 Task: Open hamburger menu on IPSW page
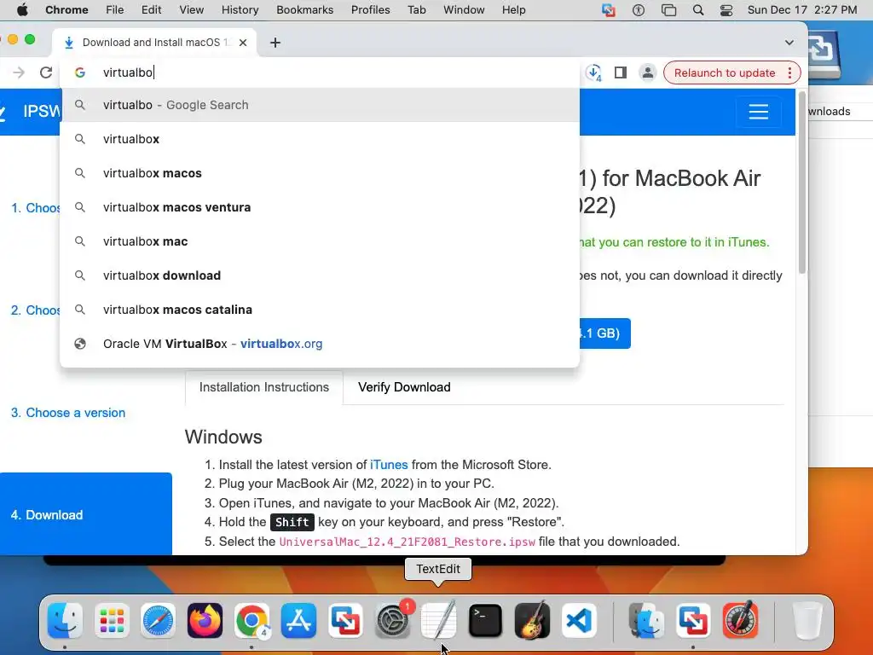click(x=758, y=112)
